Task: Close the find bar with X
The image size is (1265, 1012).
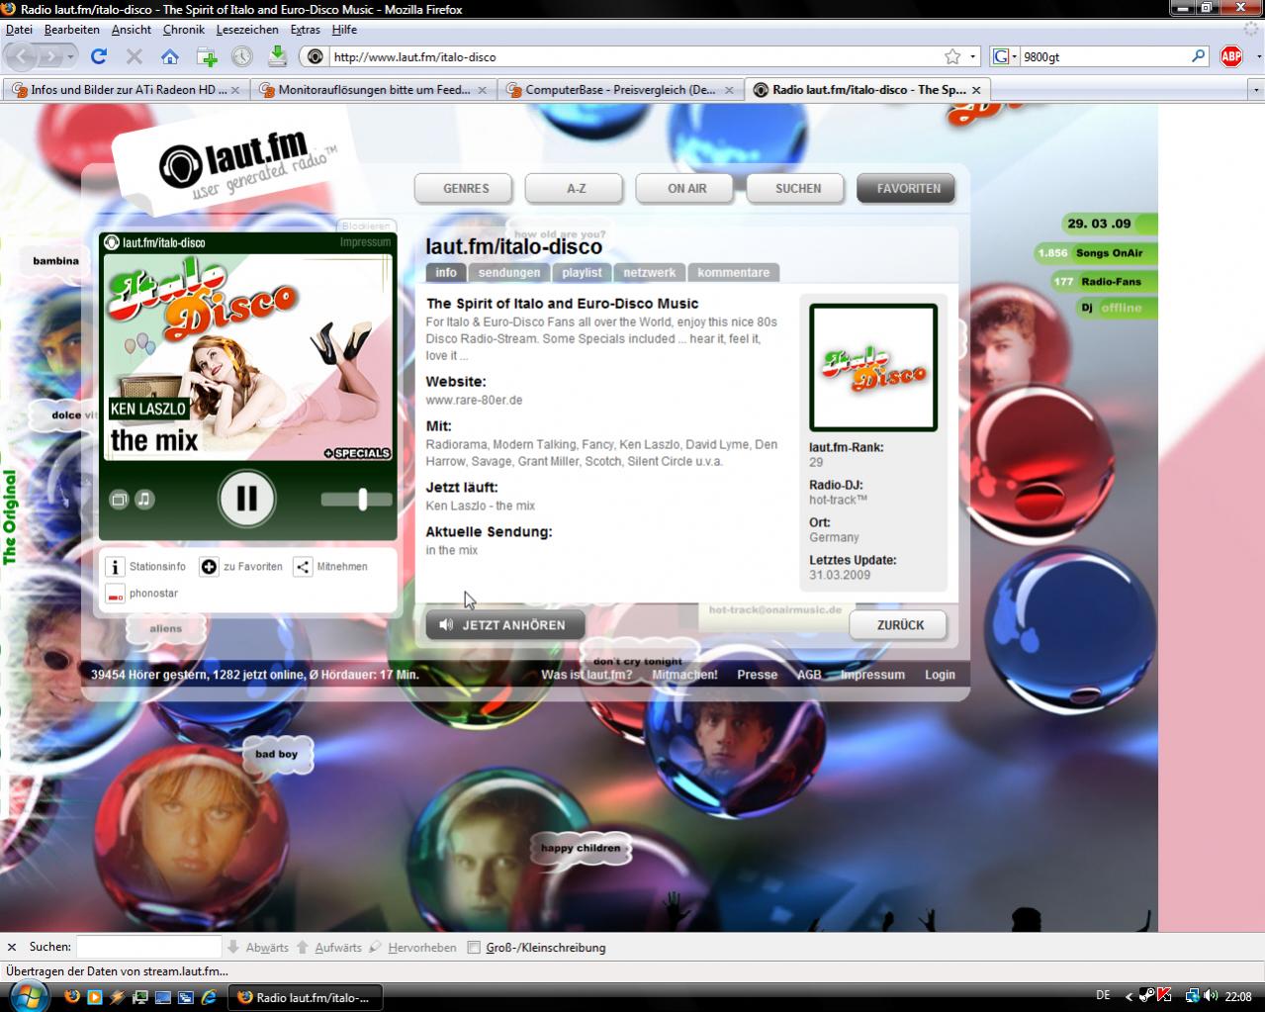Action: click(12, 947)
